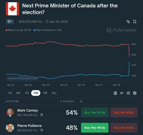Copy the market link icon

pyautogui.click(x=128, y=21)
